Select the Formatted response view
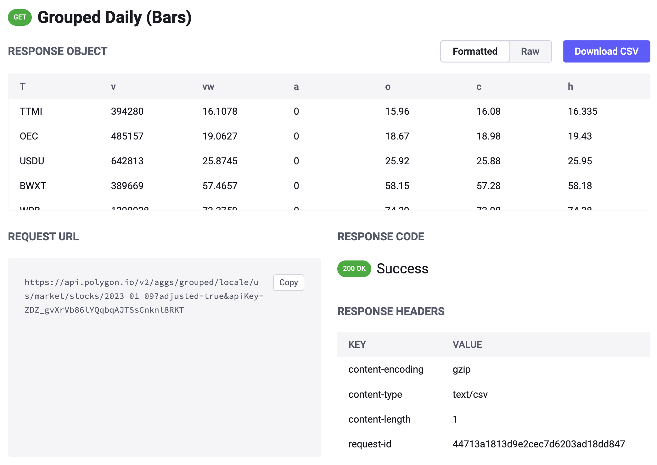657x465 pixels. [474, 51]
